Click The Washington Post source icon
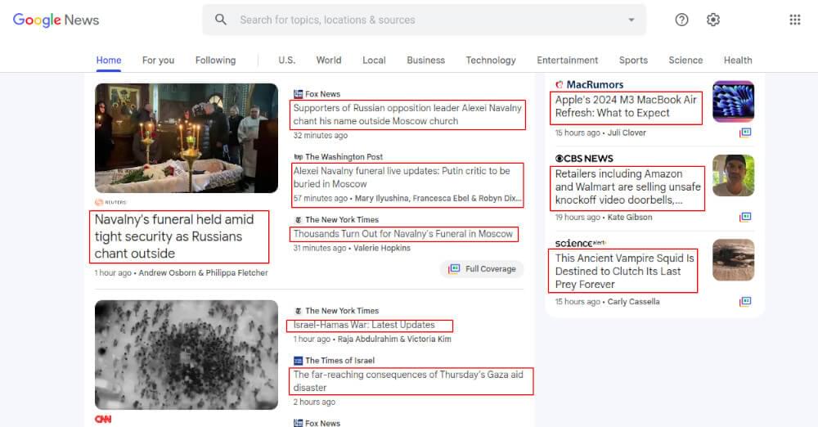Screen dimensions: 818x427 click(298, 156)
